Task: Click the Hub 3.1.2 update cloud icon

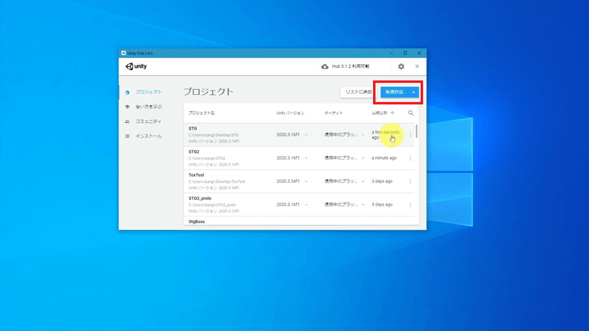Action: coord(325,67)
